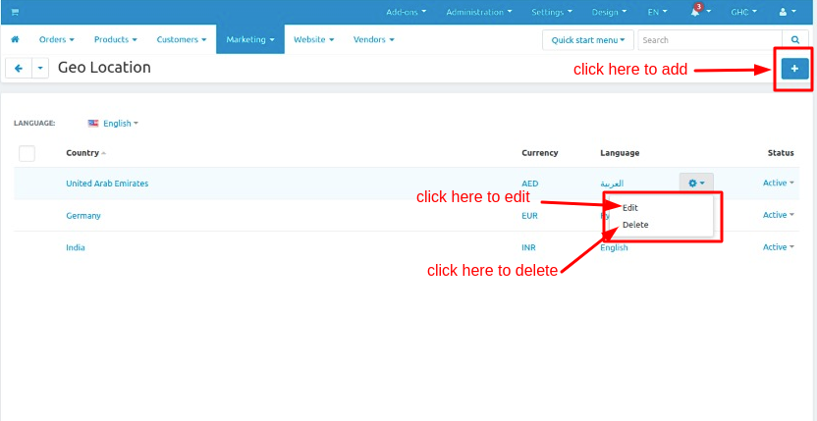Click the INR currency cell

(528, 247)
